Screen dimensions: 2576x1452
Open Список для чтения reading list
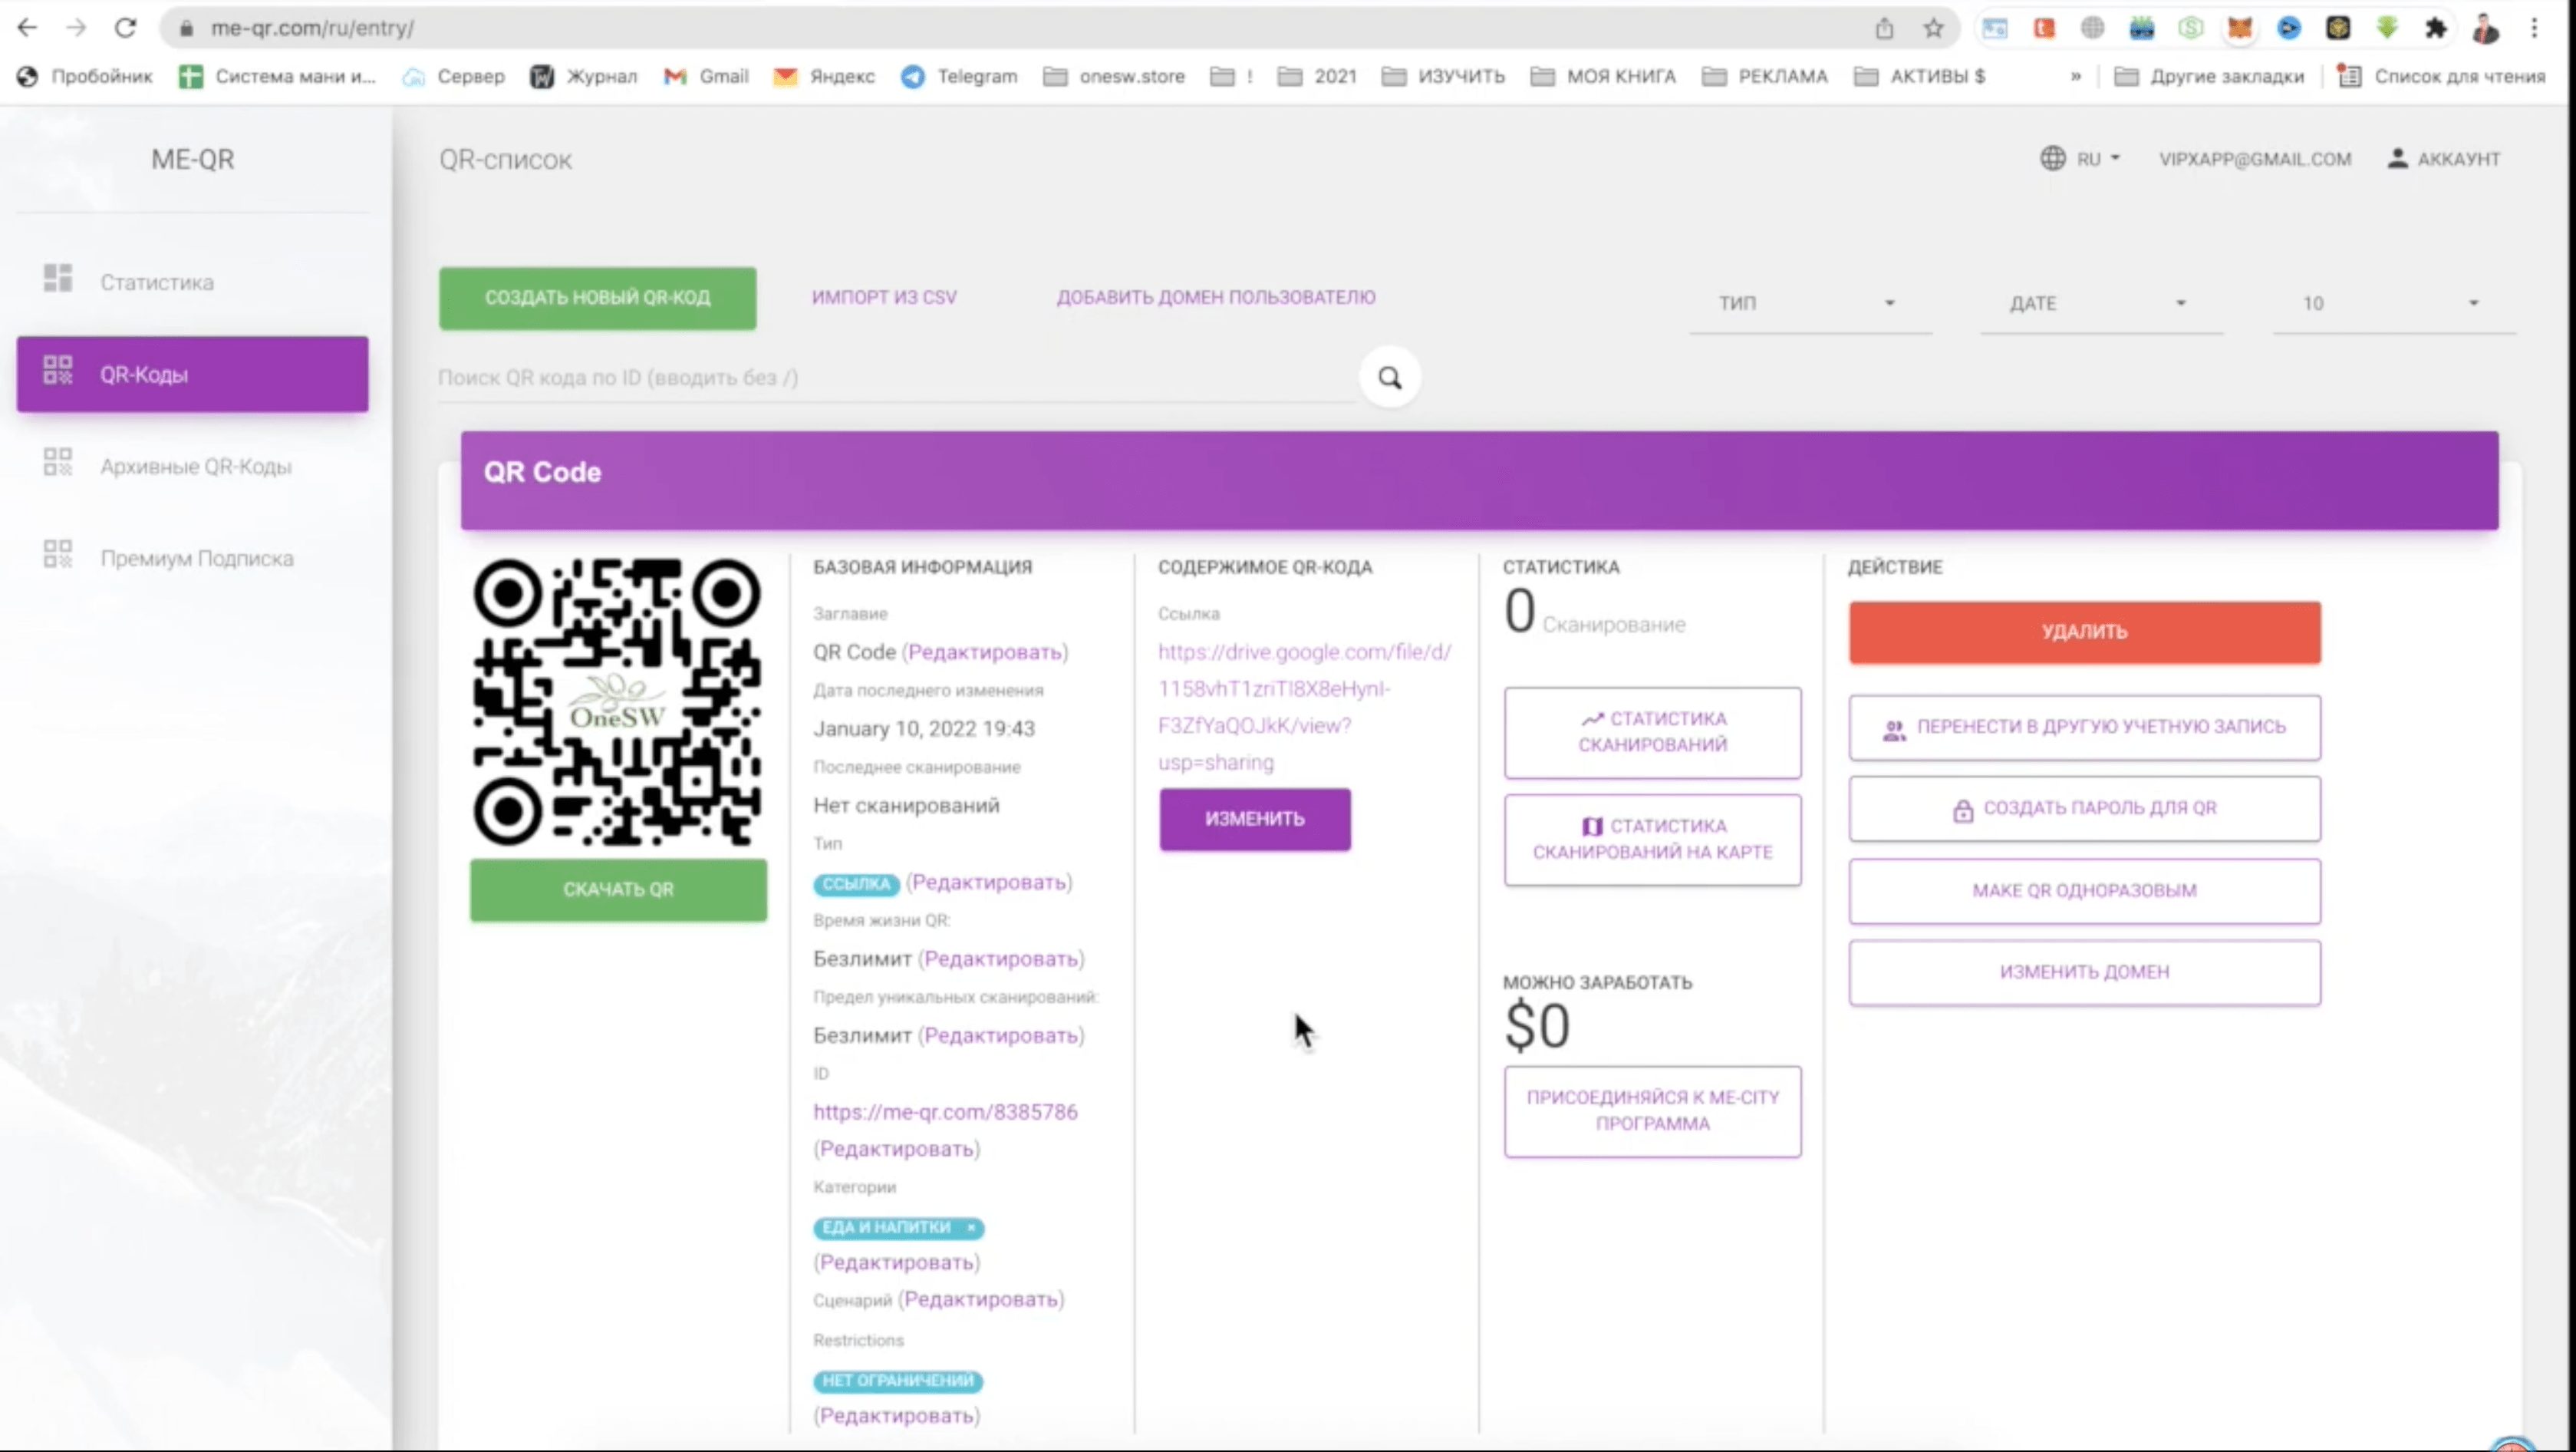[x=2441, y=76]
